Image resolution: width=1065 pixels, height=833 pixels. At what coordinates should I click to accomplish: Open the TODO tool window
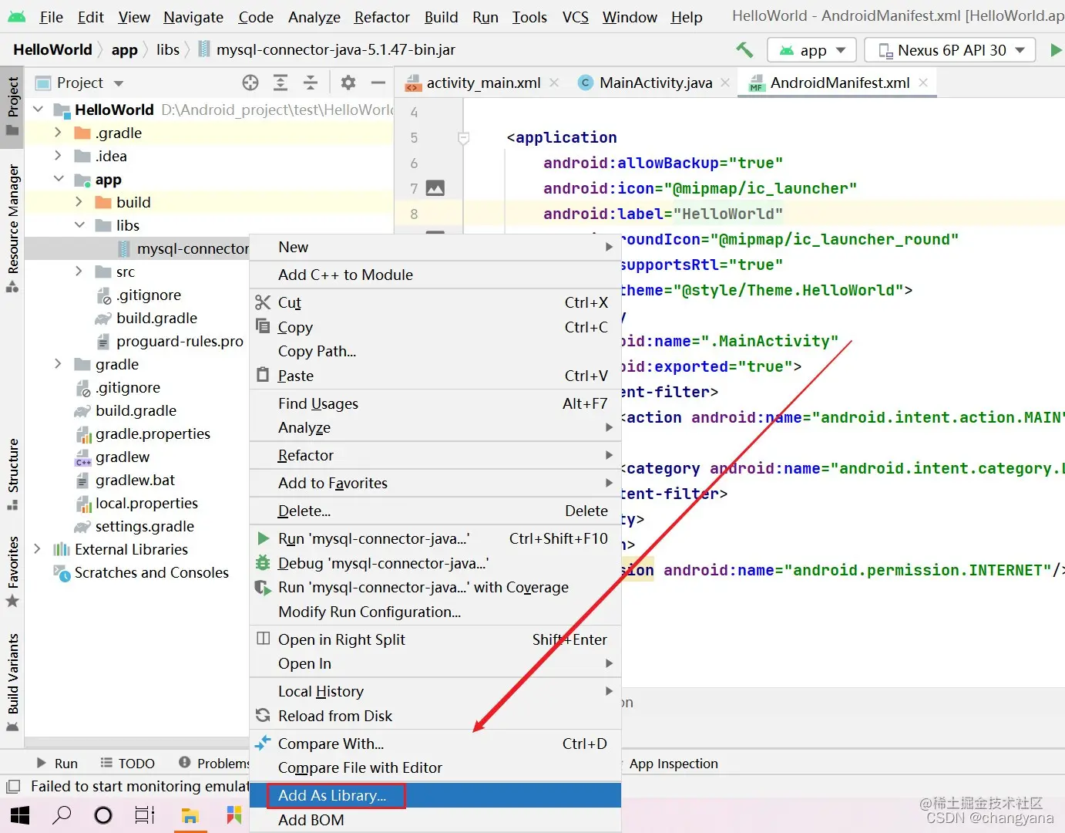pyautogui.click(x=127, y=763)
